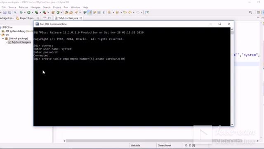Open the Window menu
Screen dimensions: 264x149
click(x=75, y=7)
